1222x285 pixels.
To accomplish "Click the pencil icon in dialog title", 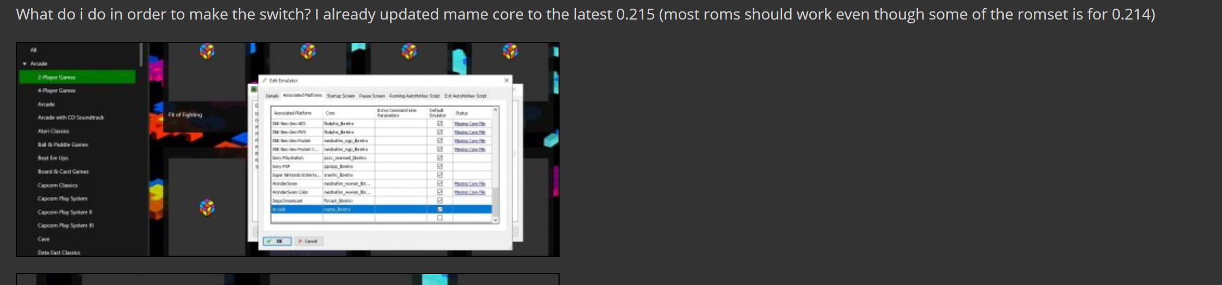I will click(265, 80).
